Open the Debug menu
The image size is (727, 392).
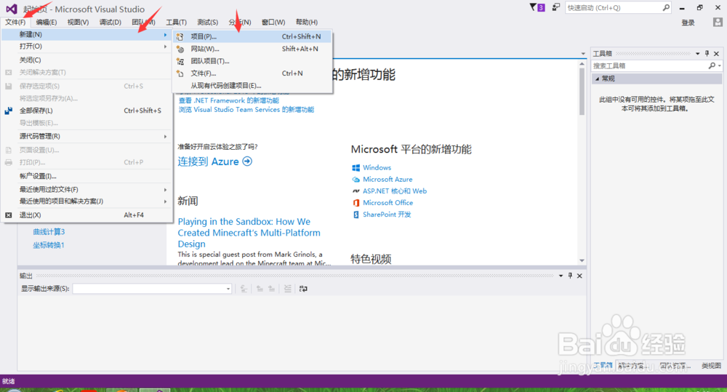click(x=110, y=23)
